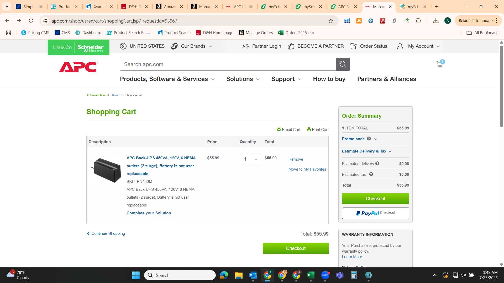This screenshot has height=283, width=504.
Task: Open Partners & Alliances menu
Action: 386,79
